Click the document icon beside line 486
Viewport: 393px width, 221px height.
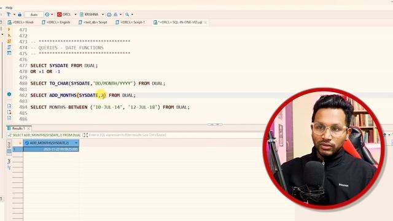(x=9, y=118)
